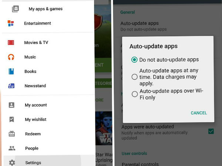This screenshot has height=166, width=222.
Task: Click the Entertainment colored tiles icon
Action: pos(11,23)
